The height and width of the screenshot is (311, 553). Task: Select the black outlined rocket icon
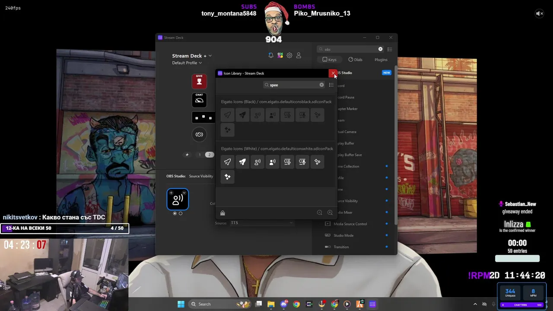coord(227,115)
